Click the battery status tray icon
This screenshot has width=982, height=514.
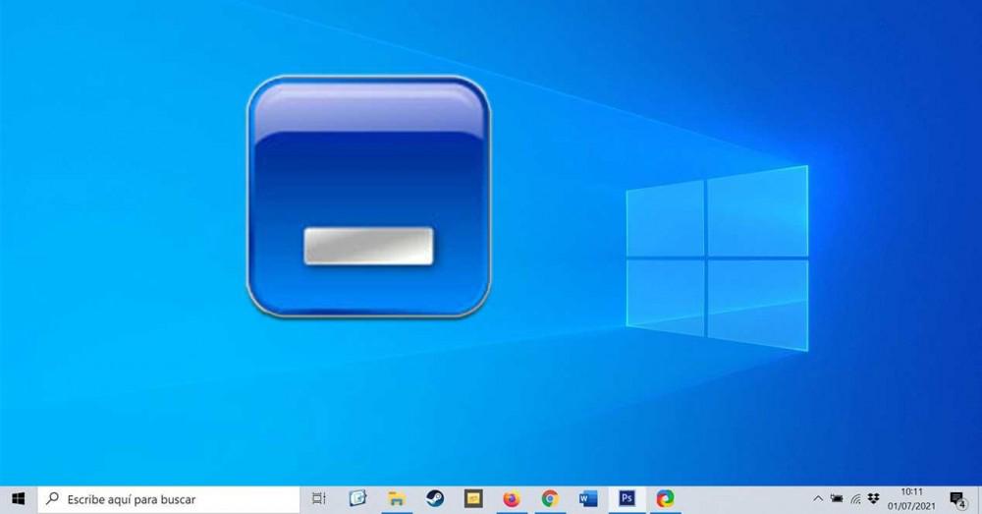tap(837, 499)
